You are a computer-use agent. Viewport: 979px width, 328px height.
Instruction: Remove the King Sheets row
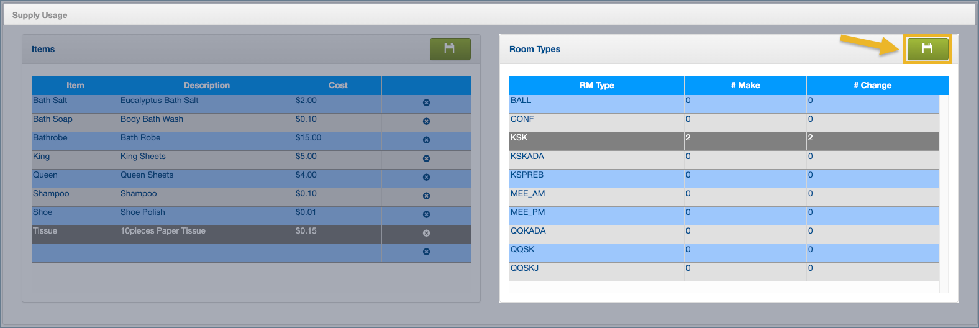click(426, 159)
